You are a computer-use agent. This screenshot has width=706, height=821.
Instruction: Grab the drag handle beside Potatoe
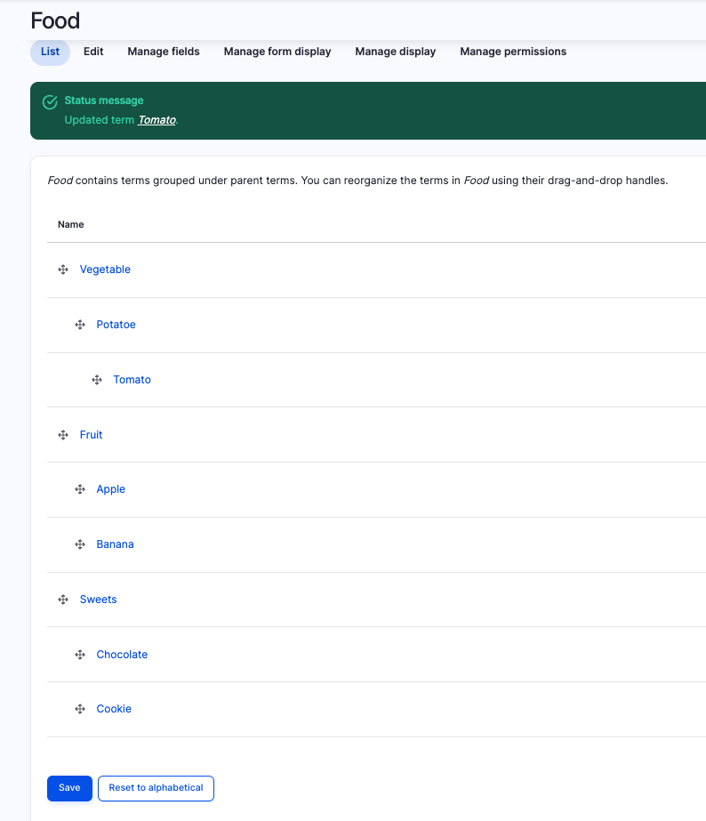80,325
